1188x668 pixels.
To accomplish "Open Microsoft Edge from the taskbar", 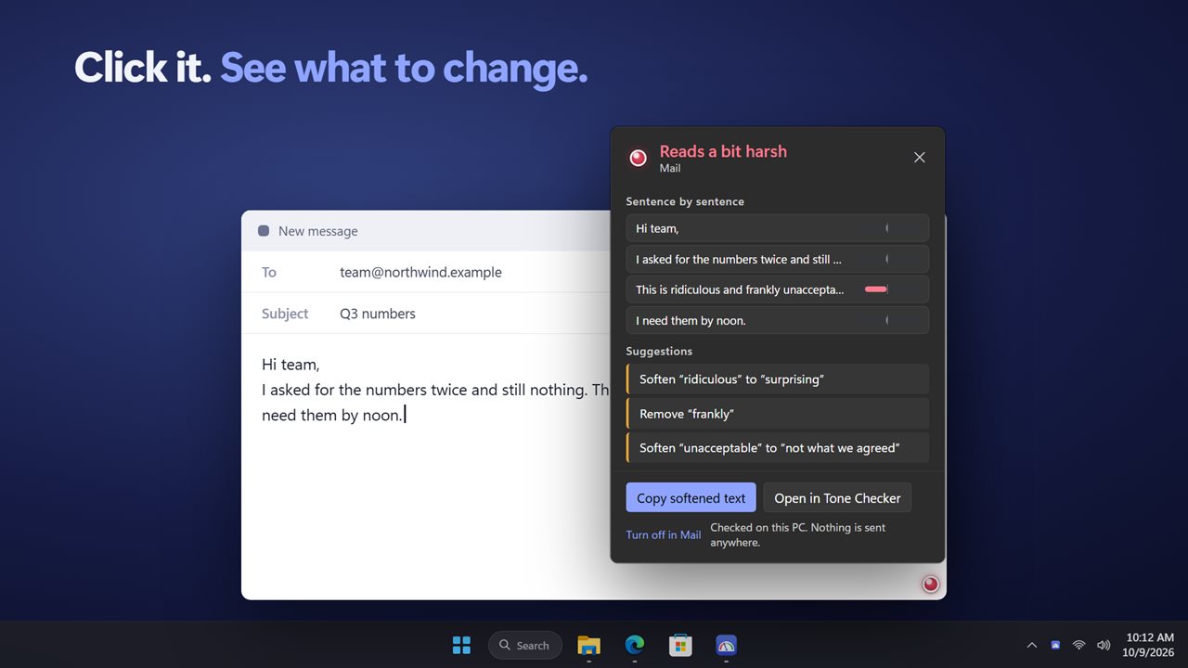I will [x=635, y=645].
